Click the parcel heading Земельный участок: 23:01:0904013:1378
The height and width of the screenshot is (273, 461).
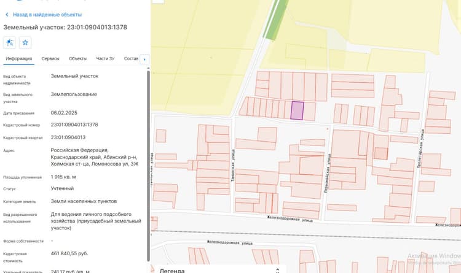(x=65, y=27)
